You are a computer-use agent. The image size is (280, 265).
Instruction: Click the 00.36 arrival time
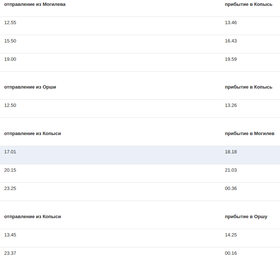coord(231,189)
